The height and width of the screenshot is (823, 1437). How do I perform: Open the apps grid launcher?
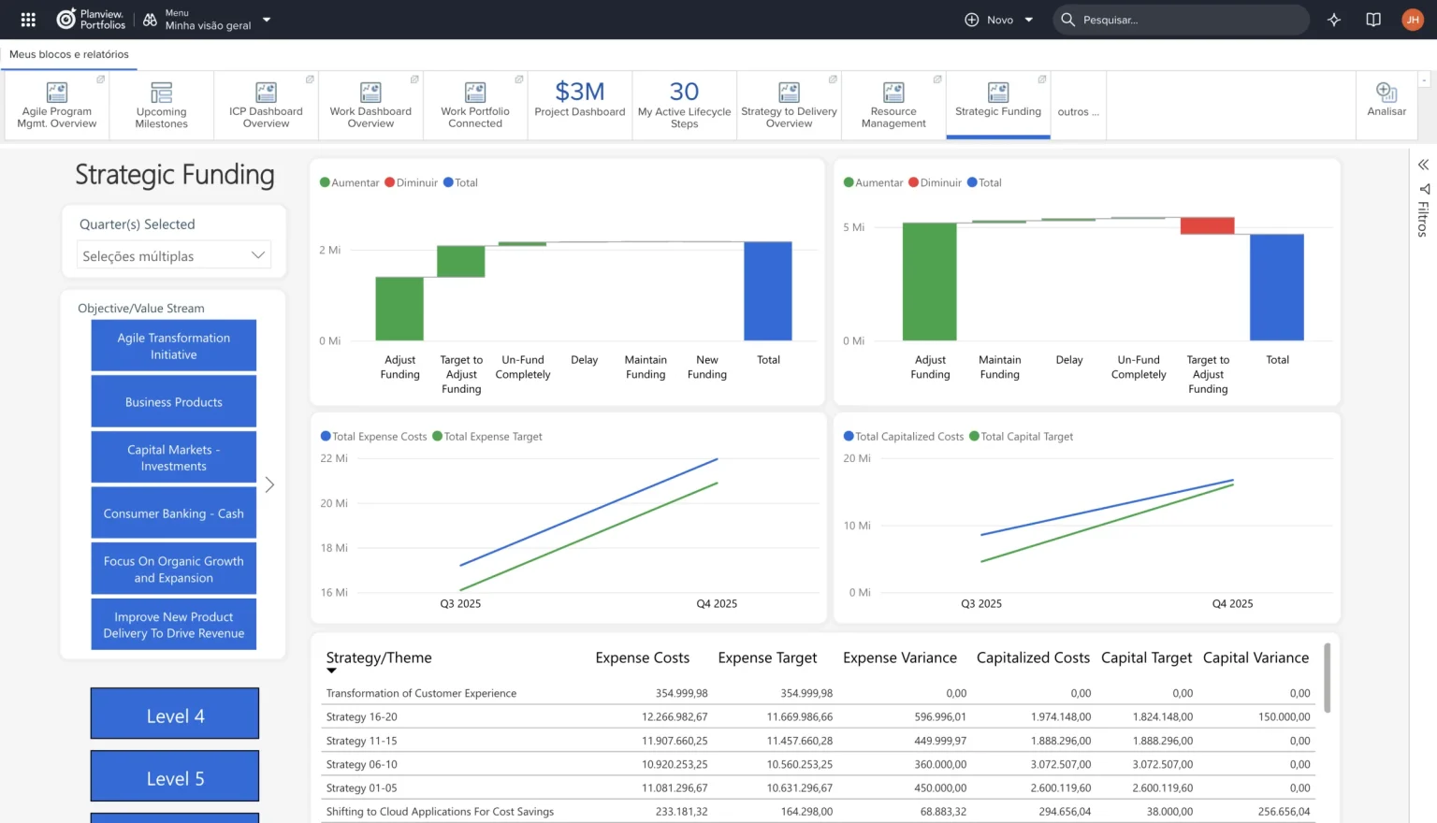[28, 20]
